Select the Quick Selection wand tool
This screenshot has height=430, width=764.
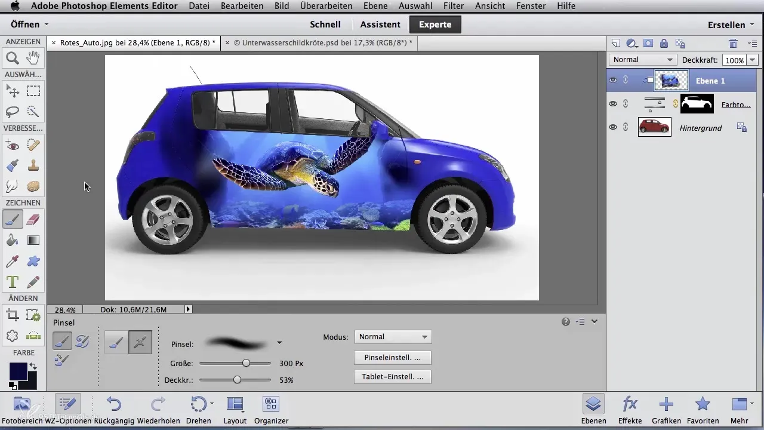click(33, 111)
